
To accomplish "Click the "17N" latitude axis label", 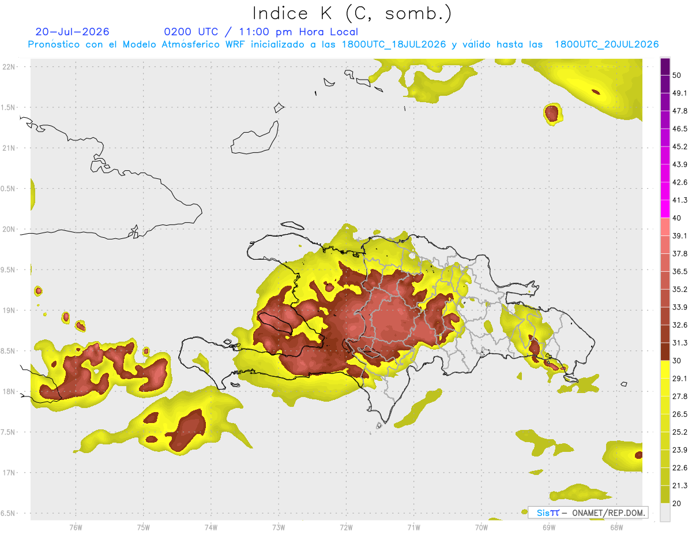I will (10, 473).
